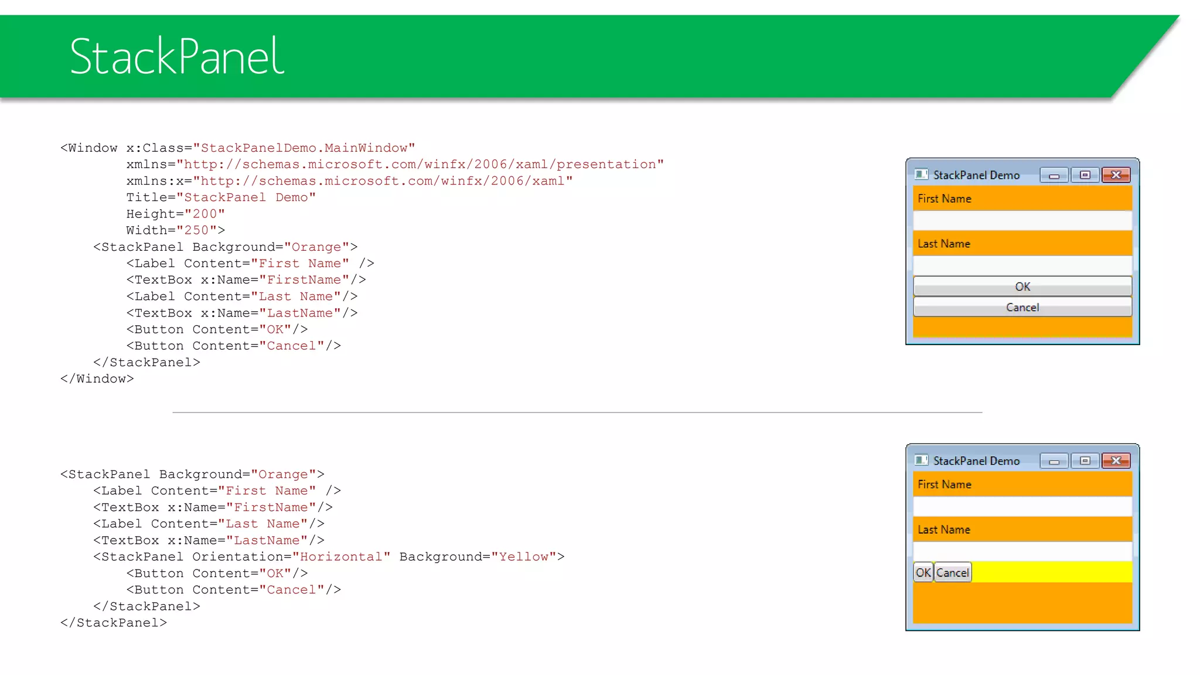Minimize the bottom StackPanel Demo window
This screenshot has height=675, width=1200.
[x=1054, y=461]
